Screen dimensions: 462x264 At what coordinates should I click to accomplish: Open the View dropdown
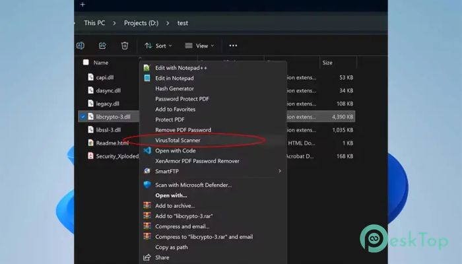click(199, 46)
